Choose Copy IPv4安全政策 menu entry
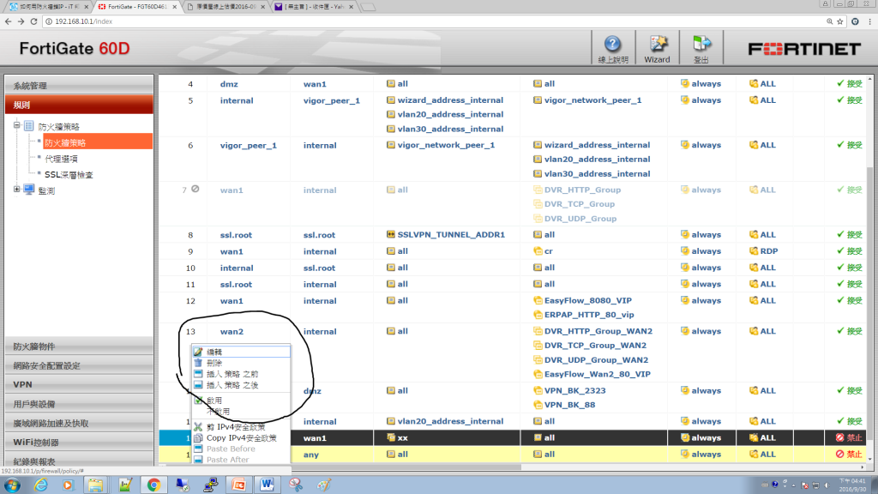The width and height of the screenshot is (878, 494). [x=241, y=438]
